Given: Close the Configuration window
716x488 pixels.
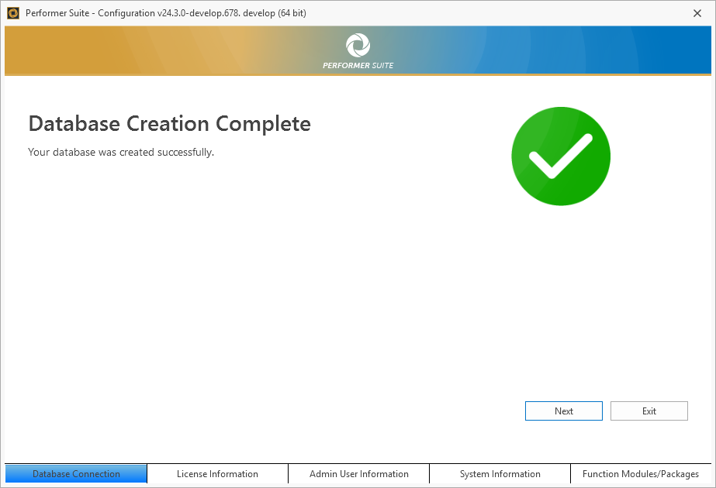Looking at the screenshot, I should (697, 12).
